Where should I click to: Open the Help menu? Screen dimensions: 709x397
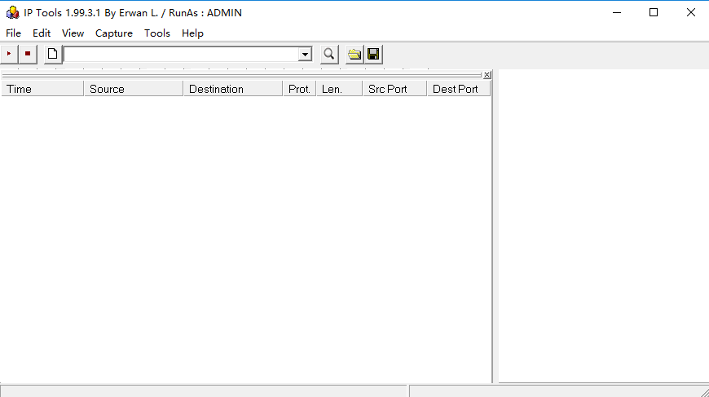coord(192,33)
